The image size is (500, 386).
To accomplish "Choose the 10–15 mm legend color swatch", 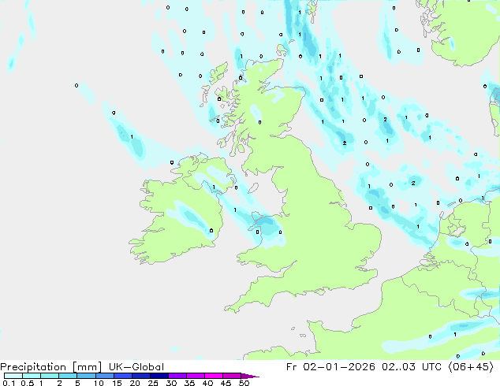I will (x=104, y=376).
